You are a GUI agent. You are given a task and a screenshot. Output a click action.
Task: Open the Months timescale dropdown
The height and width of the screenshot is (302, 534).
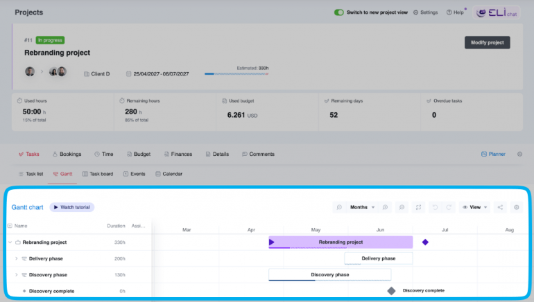click(363, 207)
